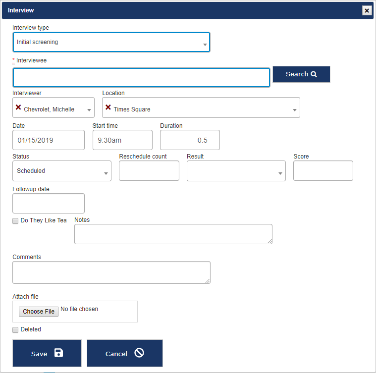The width and height of the screenshot is (376, 373).
Task: Focus the Score input field
Action: pyautogui.click(x=323, y=171)
